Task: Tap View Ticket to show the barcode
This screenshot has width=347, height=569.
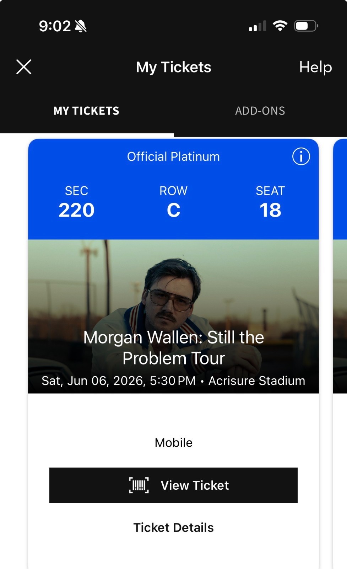Action: (195, 485)
